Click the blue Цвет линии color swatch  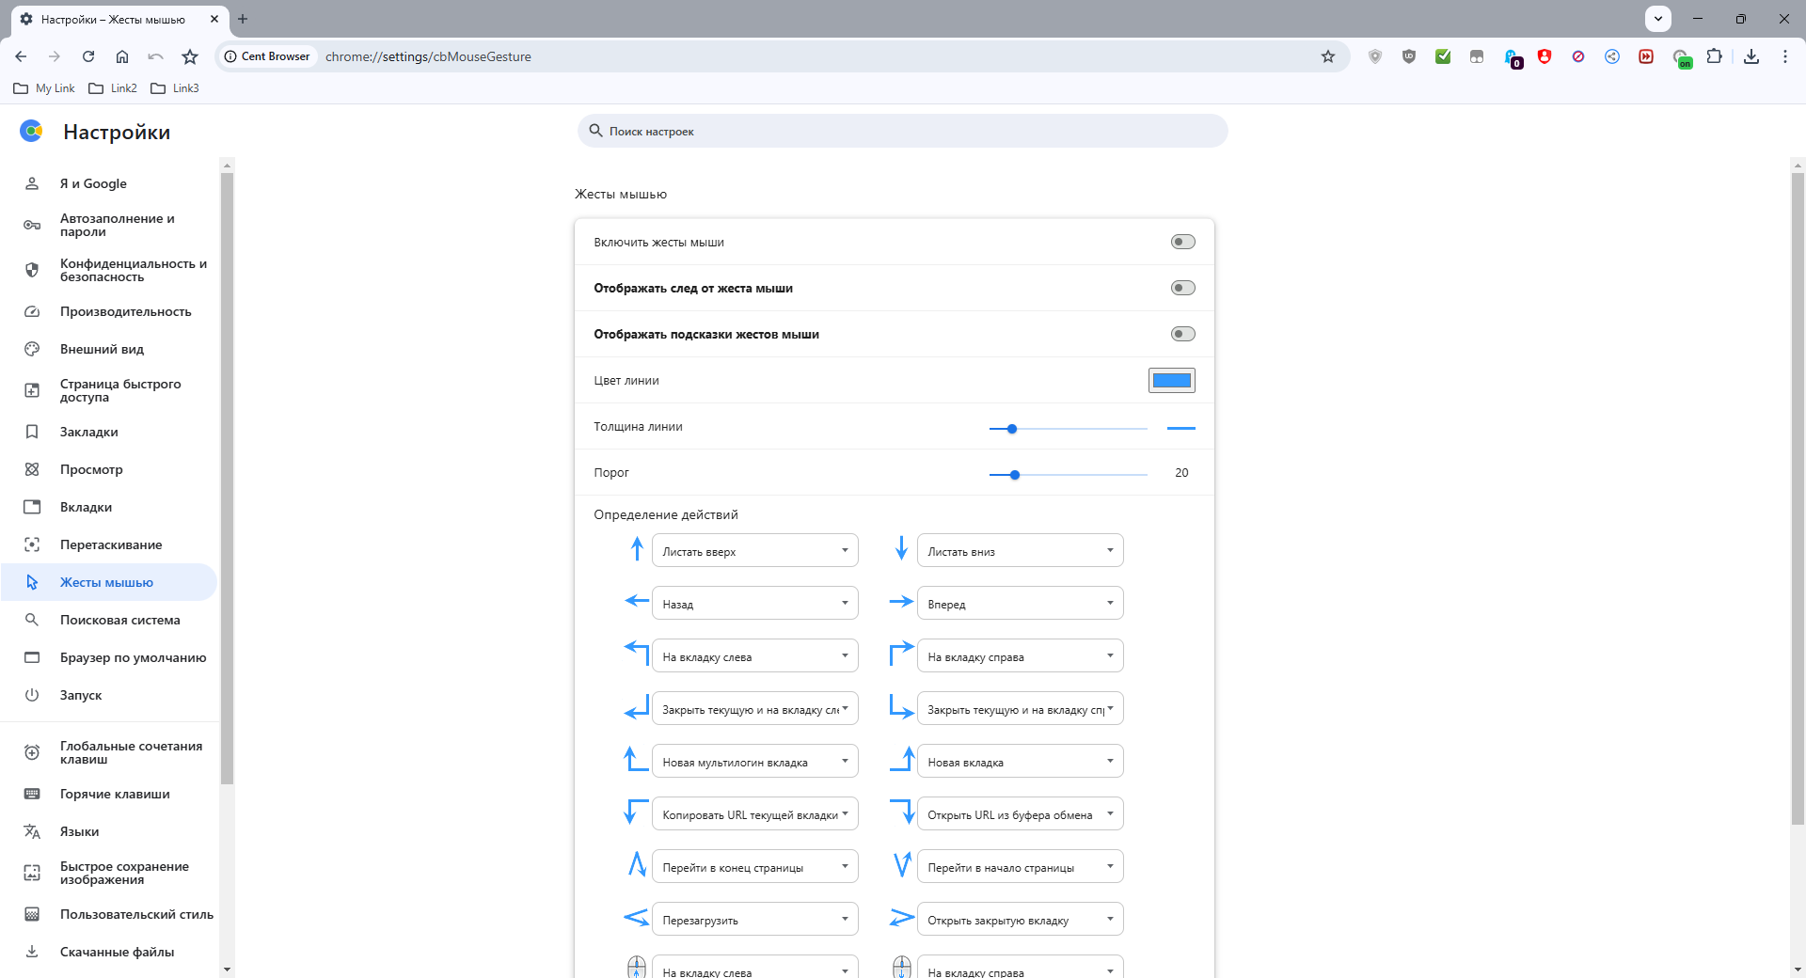[1172, 380]
